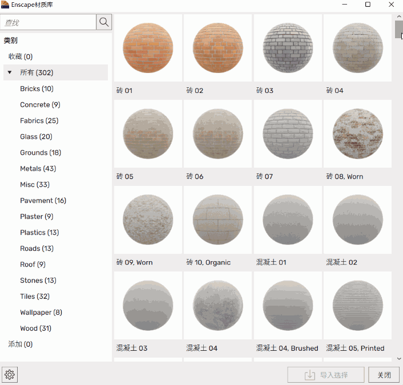Open the Wood (31) category

pyautogui.click(x=35, y=328)
